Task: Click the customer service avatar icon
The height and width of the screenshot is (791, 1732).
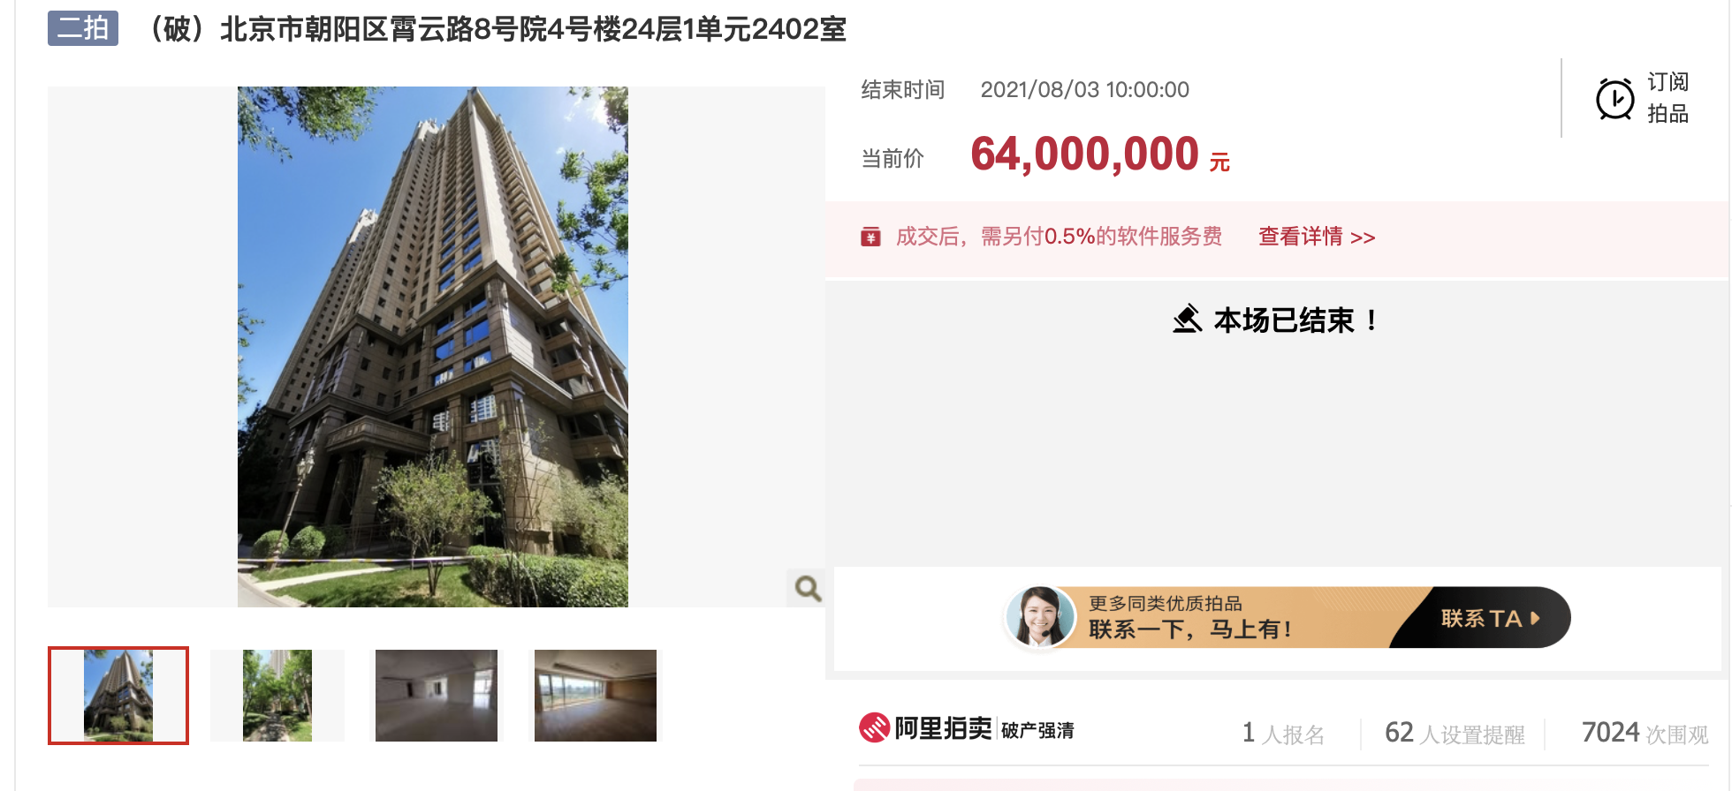Action: (1040, 616)
